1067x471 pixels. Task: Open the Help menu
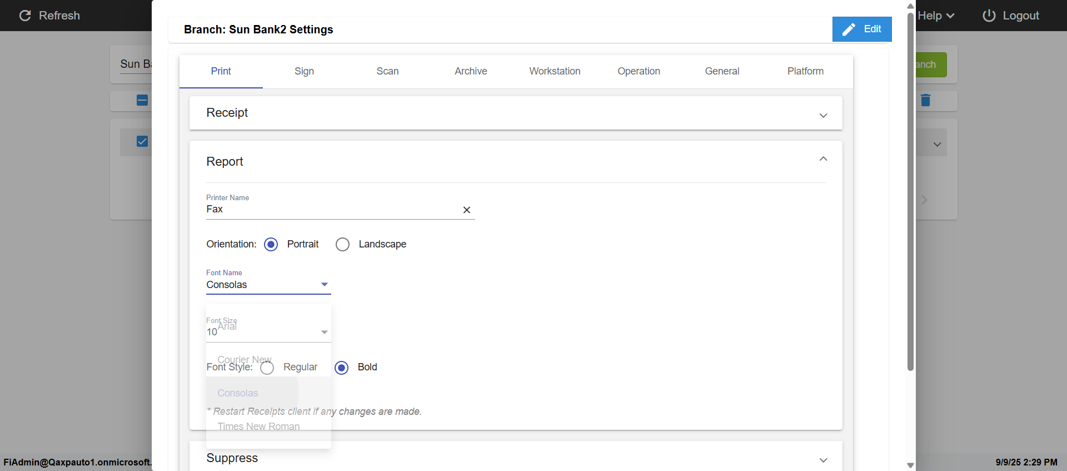coord(935,16)
